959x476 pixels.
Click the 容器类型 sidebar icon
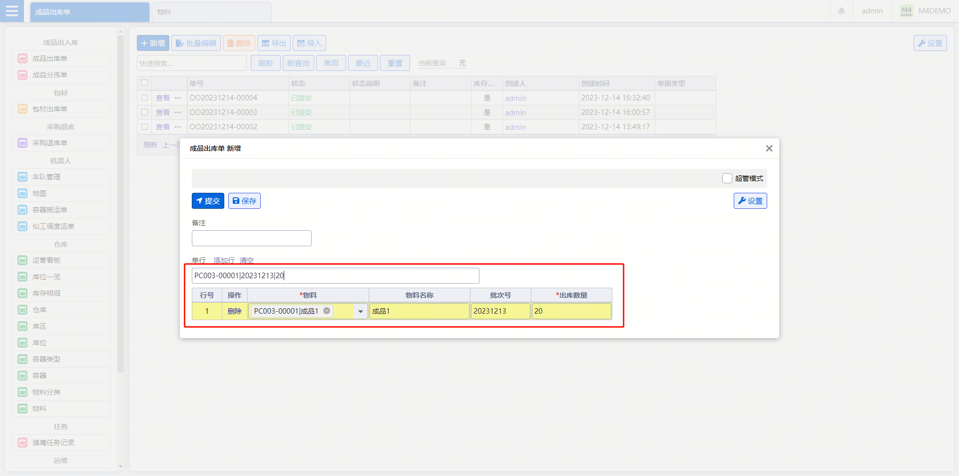22,359
